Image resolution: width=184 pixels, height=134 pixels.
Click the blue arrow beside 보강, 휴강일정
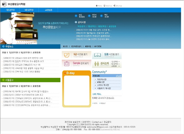76,16
